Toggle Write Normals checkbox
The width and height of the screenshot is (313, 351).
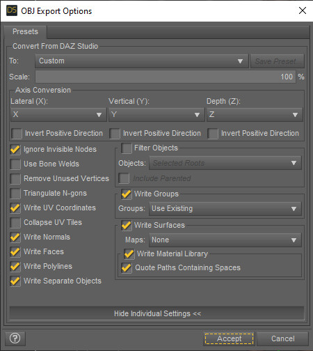click(15, 237)
